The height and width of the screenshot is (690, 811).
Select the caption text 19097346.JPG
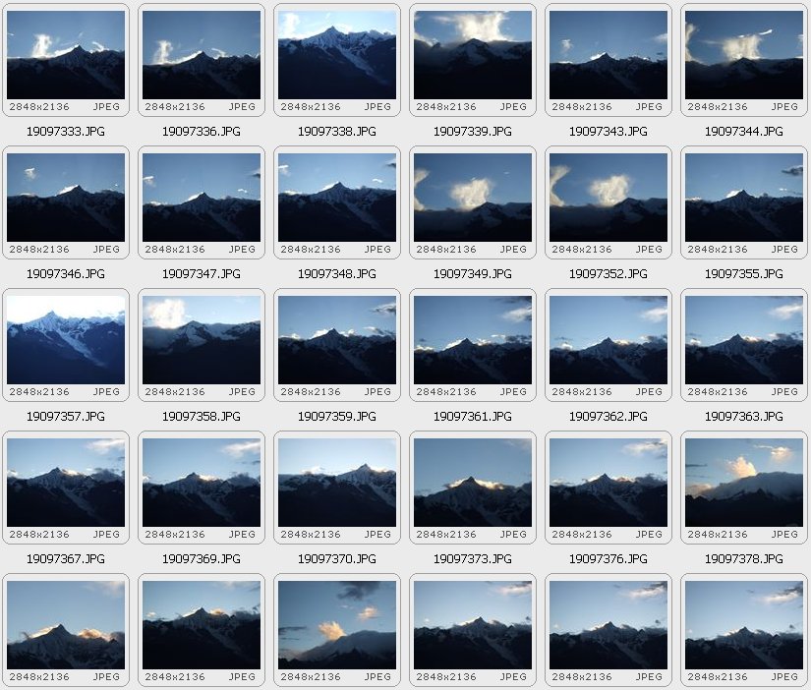pos(66,273)
